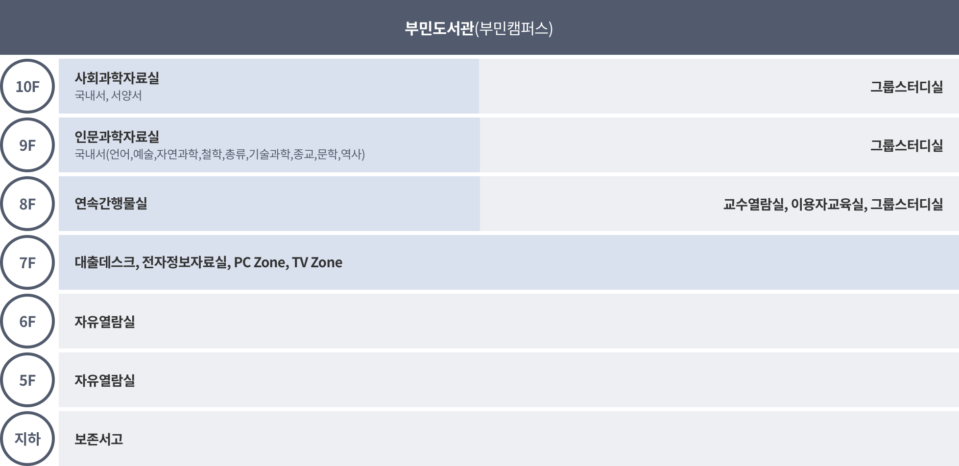
Task: Click 교수열람실, 이용자교육실, 그룹스터디실 text
Action: [833, 204]
